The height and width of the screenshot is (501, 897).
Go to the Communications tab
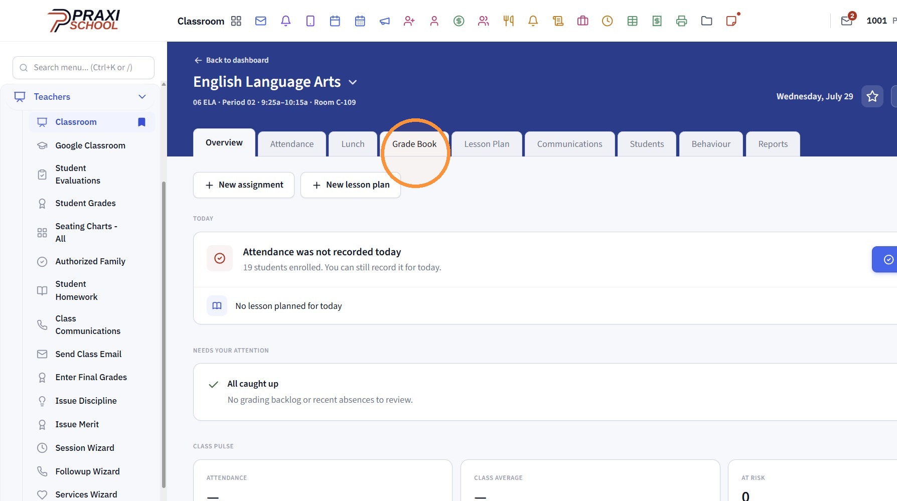pyautogui.click(x=570, y=144)
